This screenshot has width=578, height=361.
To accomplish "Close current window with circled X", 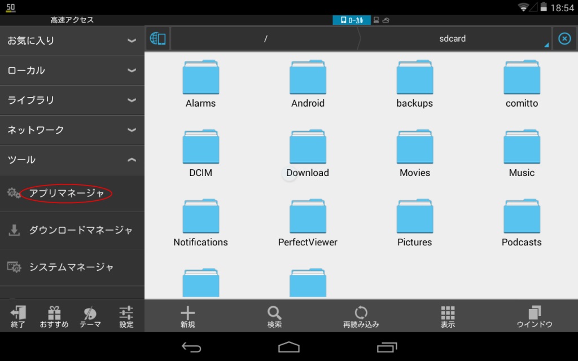I will point(564,38).
